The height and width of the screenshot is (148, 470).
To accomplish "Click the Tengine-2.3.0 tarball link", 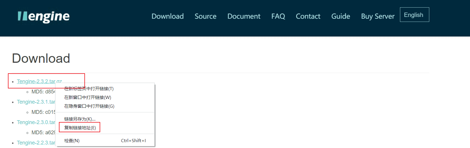I will click(36, 122).
